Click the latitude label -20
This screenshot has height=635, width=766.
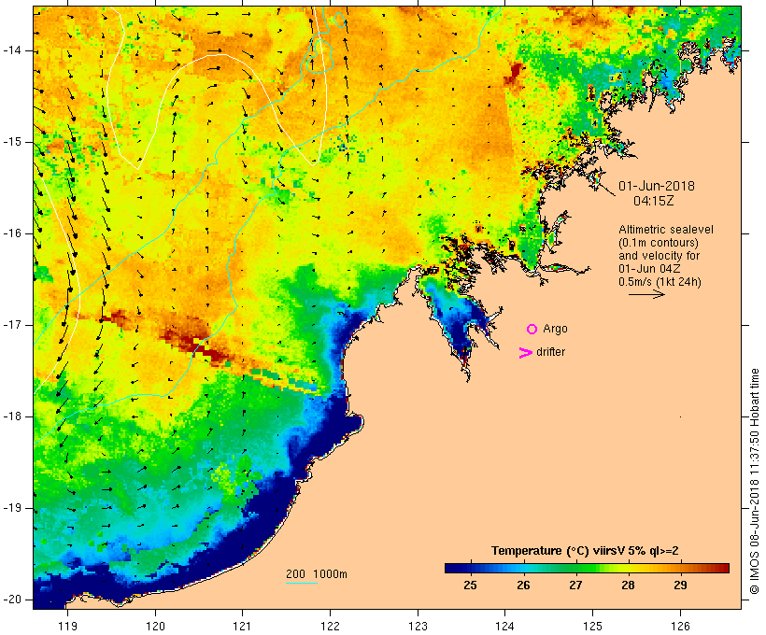(12, 600)
